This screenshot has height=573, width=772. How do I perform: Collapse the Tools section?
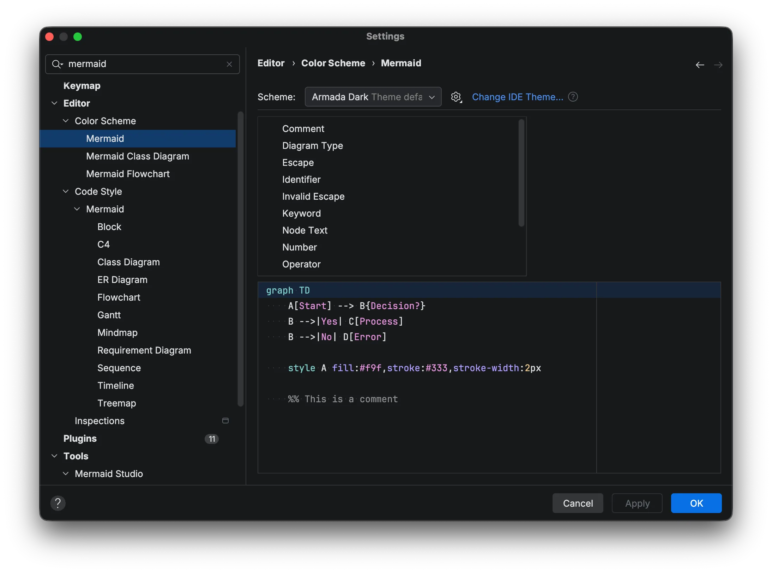(54, 456)
